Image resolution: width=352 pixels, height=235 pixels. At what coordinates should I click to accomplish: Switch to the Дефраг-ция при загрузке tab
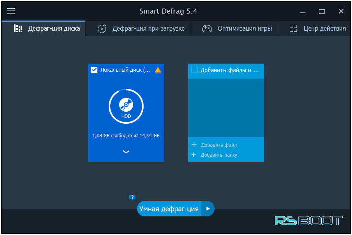(x=148, y=29)
